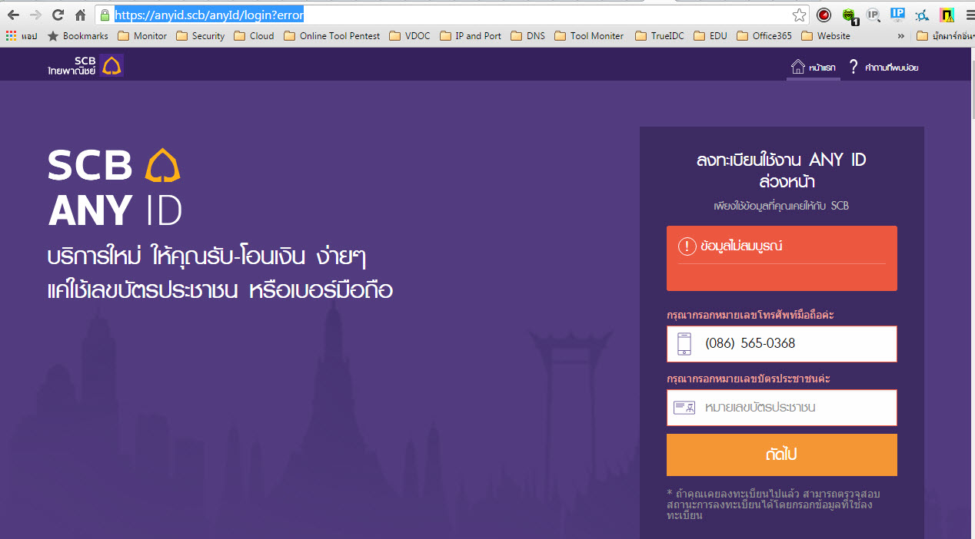The width and height of the screenshot is (975, 539).
Task: Click the exclamation icon in error banner
Action: [687, 246]
